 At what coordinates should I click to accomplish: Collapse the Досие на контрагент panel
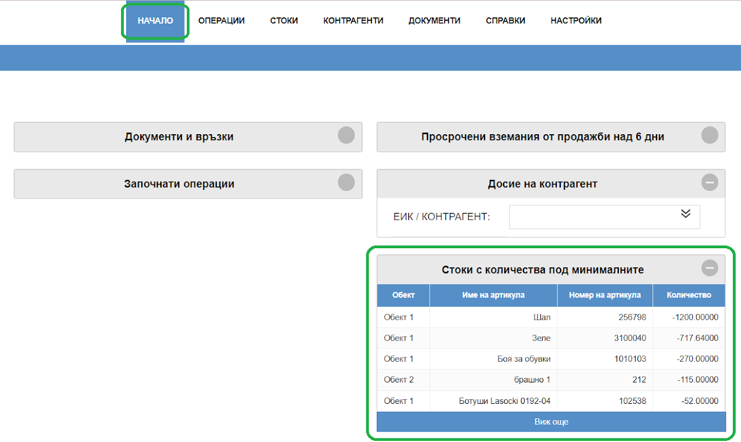[710, 182]
